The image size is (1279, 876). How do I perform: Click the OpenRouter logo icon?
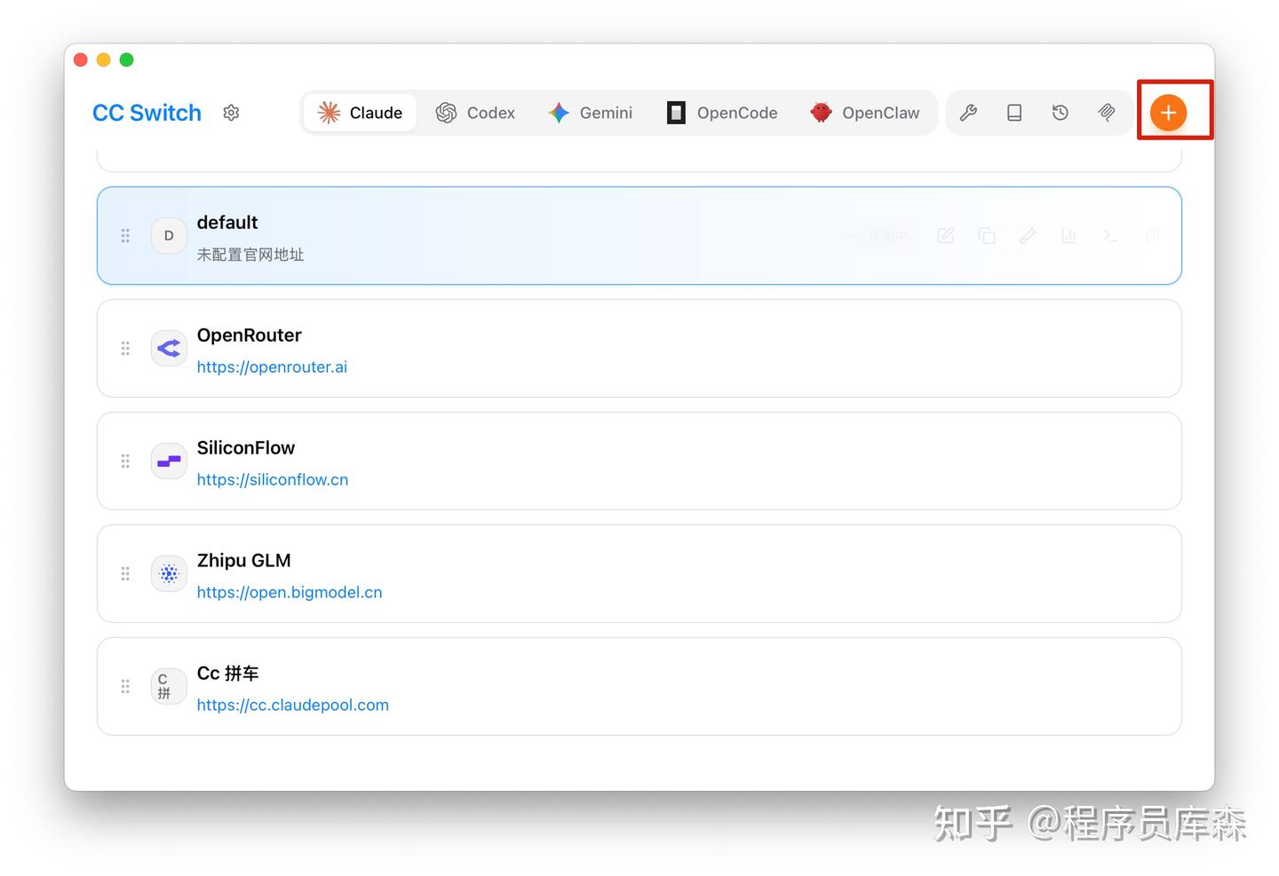pos(169,349)
